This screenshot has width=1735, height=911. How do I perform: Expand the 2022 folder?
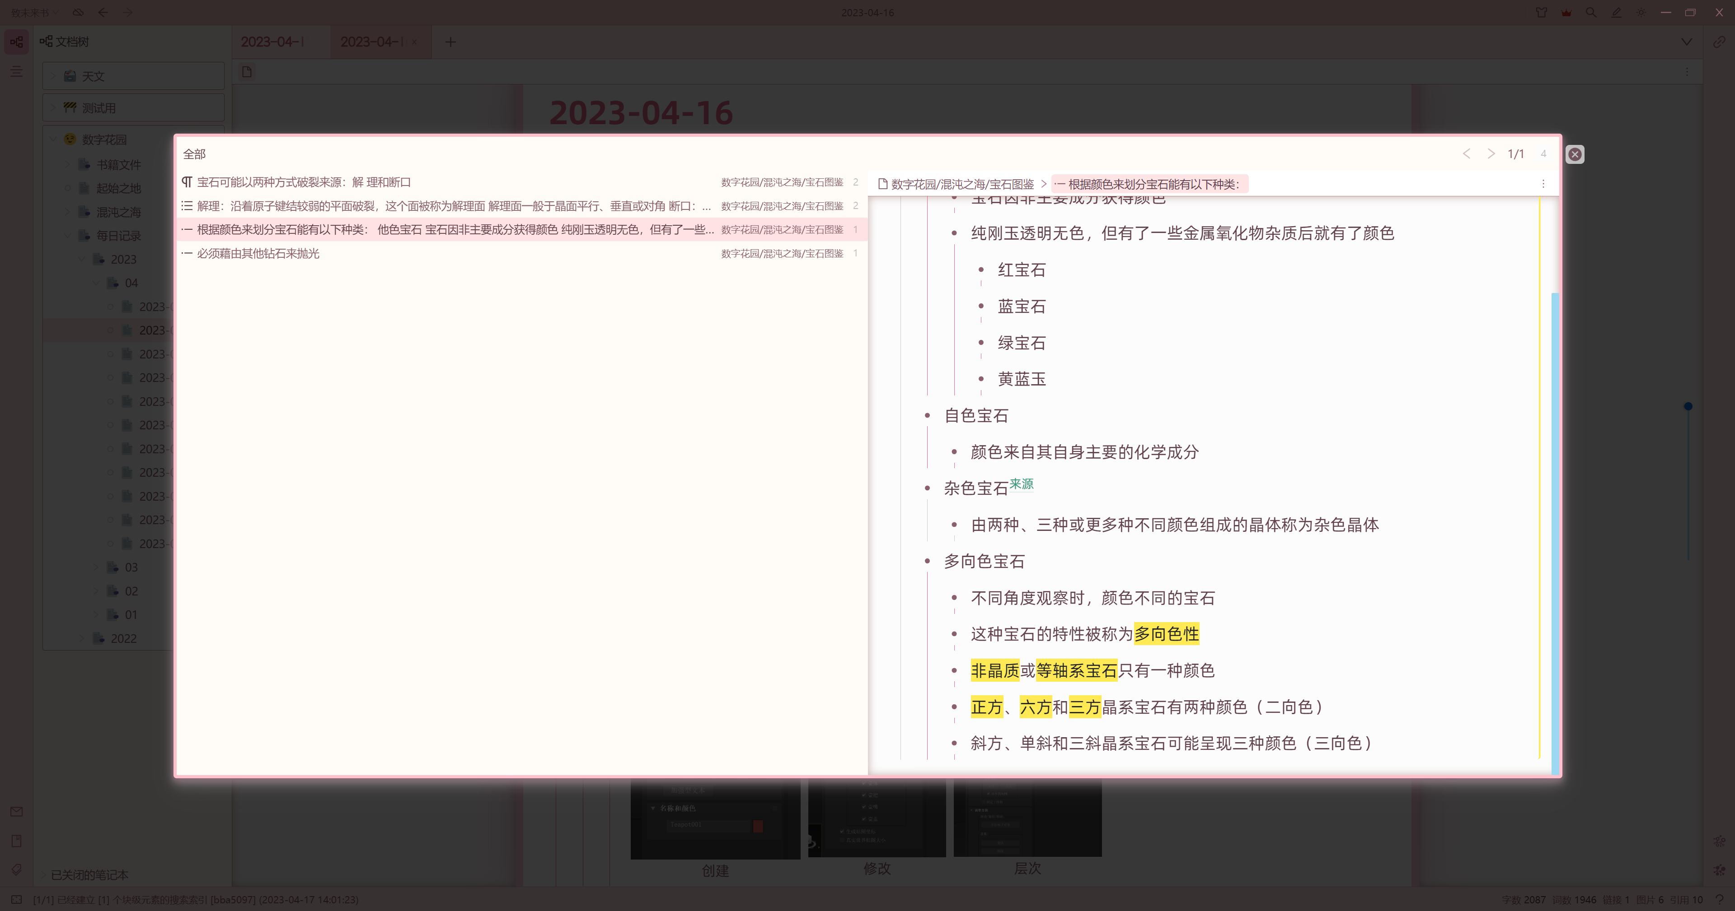tap(82, 638)
